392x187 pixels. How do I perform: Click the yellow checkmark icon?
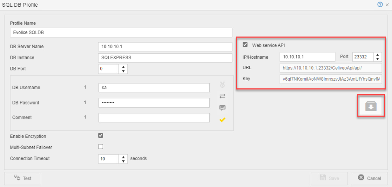(222, 119)
